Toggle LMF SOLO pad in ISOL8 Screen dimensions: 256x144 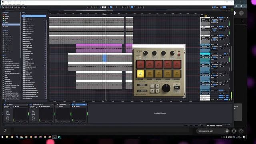(x=150, y=74)
